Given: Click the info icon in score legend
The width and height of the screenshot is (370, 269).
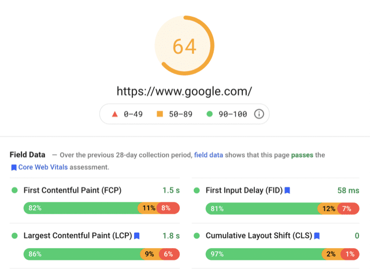Looking at the screenshot, I should 259,114.
